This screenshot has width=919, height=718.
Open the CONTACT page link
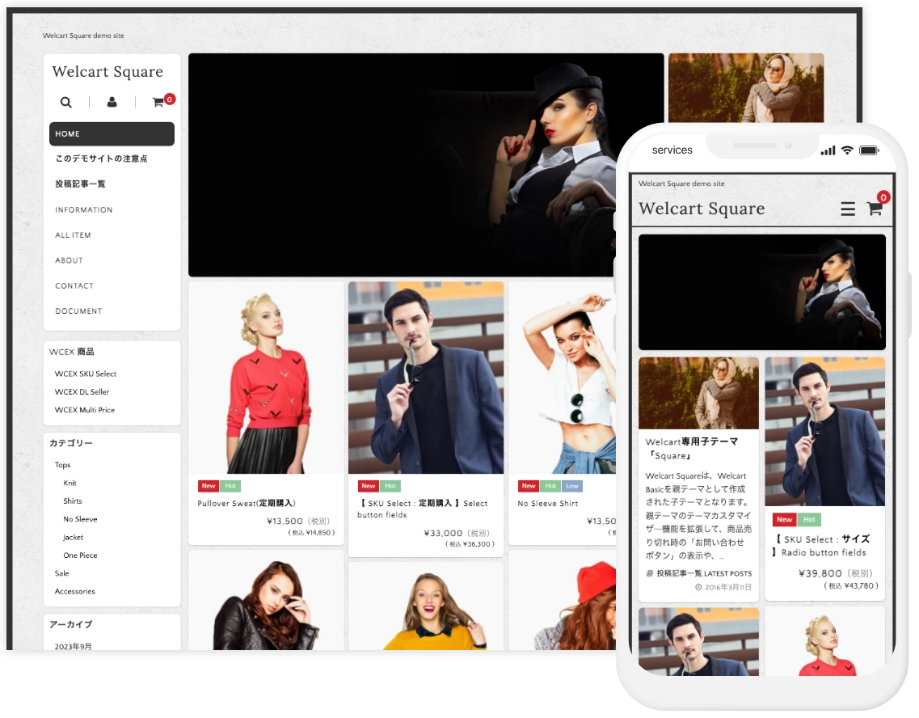(74, 285)
